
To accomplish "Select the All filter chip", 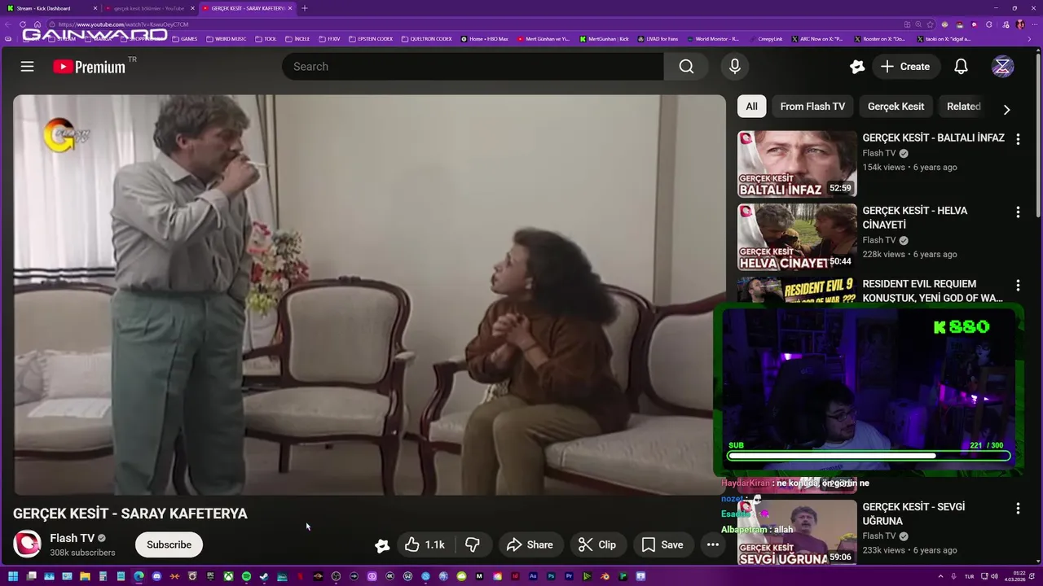I will pyautogui.click(x=751, y=107).
